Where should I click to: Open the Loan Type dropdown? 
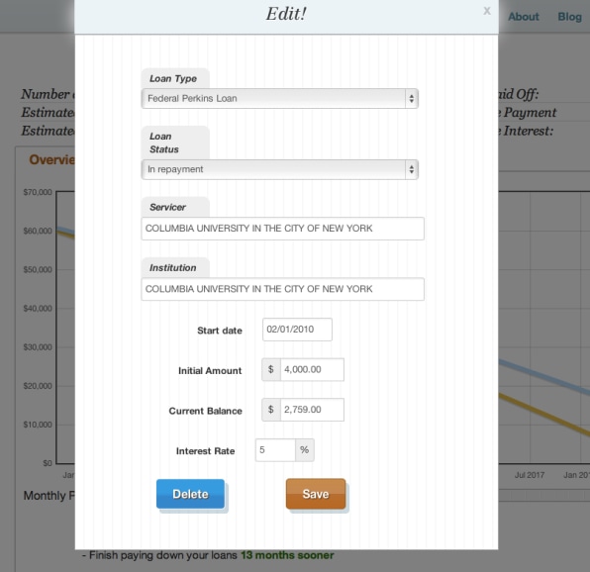(279, 99)
